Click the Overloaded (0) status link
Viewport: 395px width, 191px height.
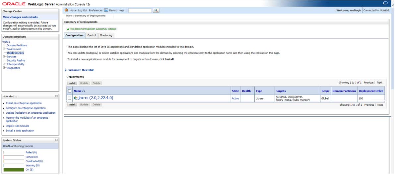(34, 161)
